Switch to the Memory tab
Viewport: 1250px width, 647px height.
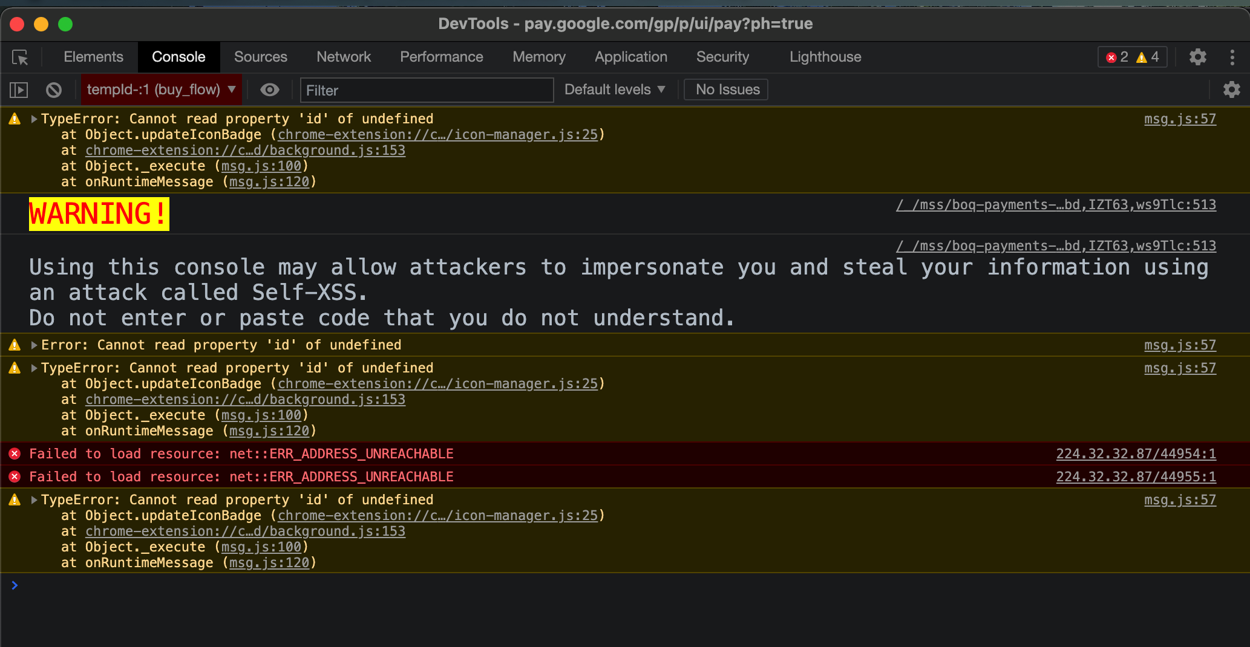(539, 57)
